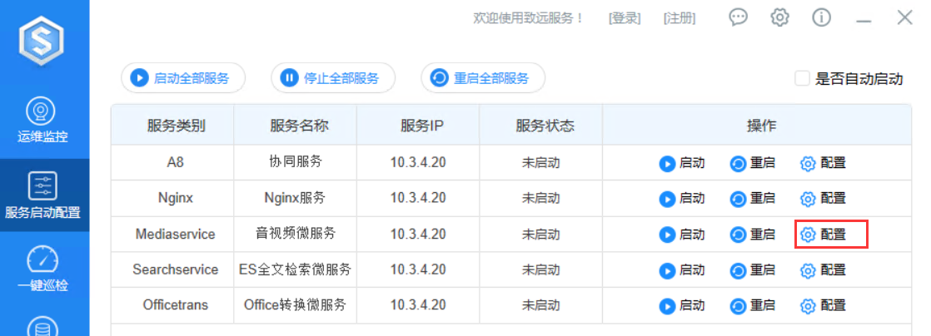931x336 pixels.
Task: Click the [注册] link
Action: coord(680,18)
